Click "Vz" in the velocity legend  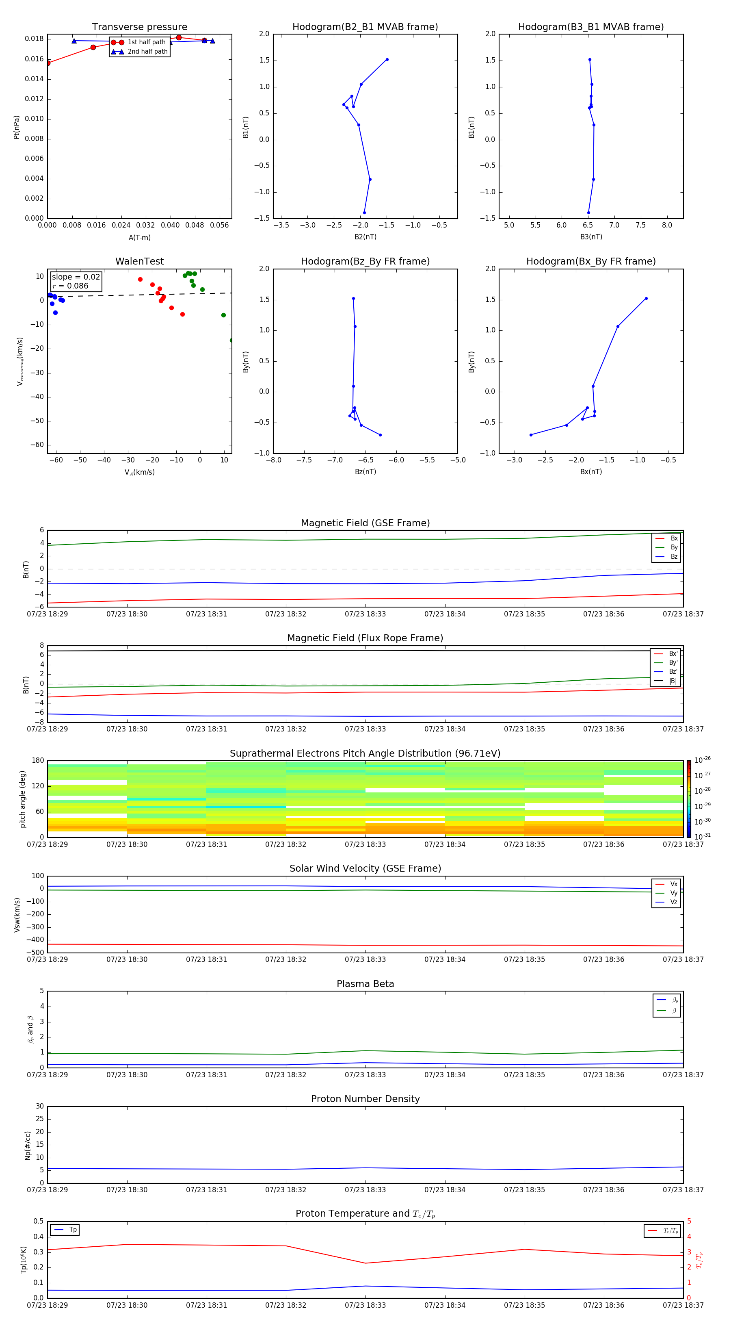[x=666, y=902]
